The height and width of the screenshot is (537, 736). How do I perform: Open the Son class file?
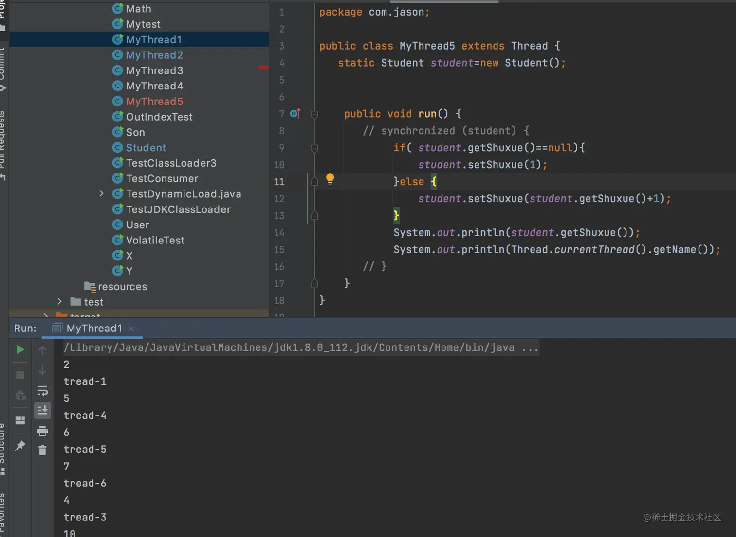[135, 132]
